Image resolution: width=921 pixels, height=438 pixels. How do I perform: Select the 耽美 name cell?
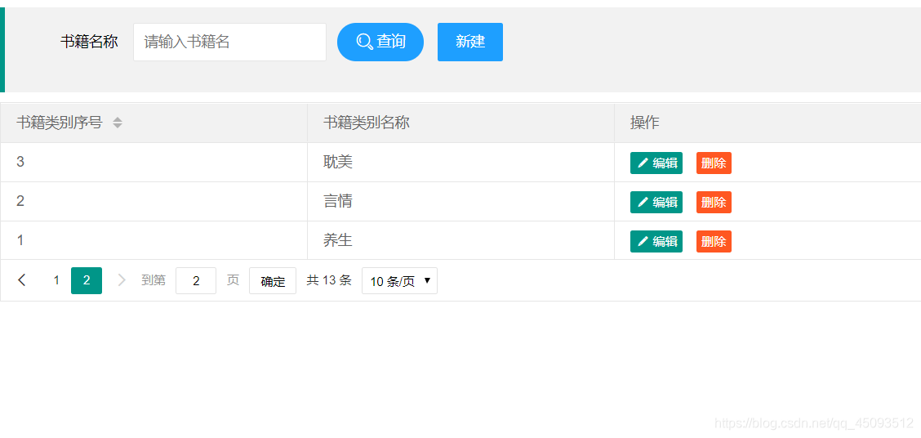[x=461, y=163]
